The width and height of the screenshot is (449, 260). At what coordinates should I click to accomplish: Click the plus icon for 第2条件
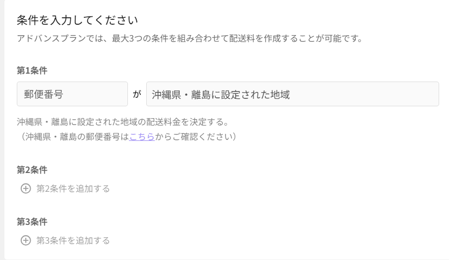[x=26, y=188]
